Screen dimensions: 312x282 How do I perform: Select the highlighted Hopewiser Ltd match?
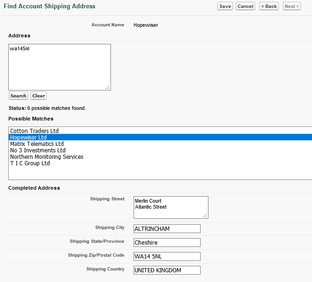tap(161, 137)
